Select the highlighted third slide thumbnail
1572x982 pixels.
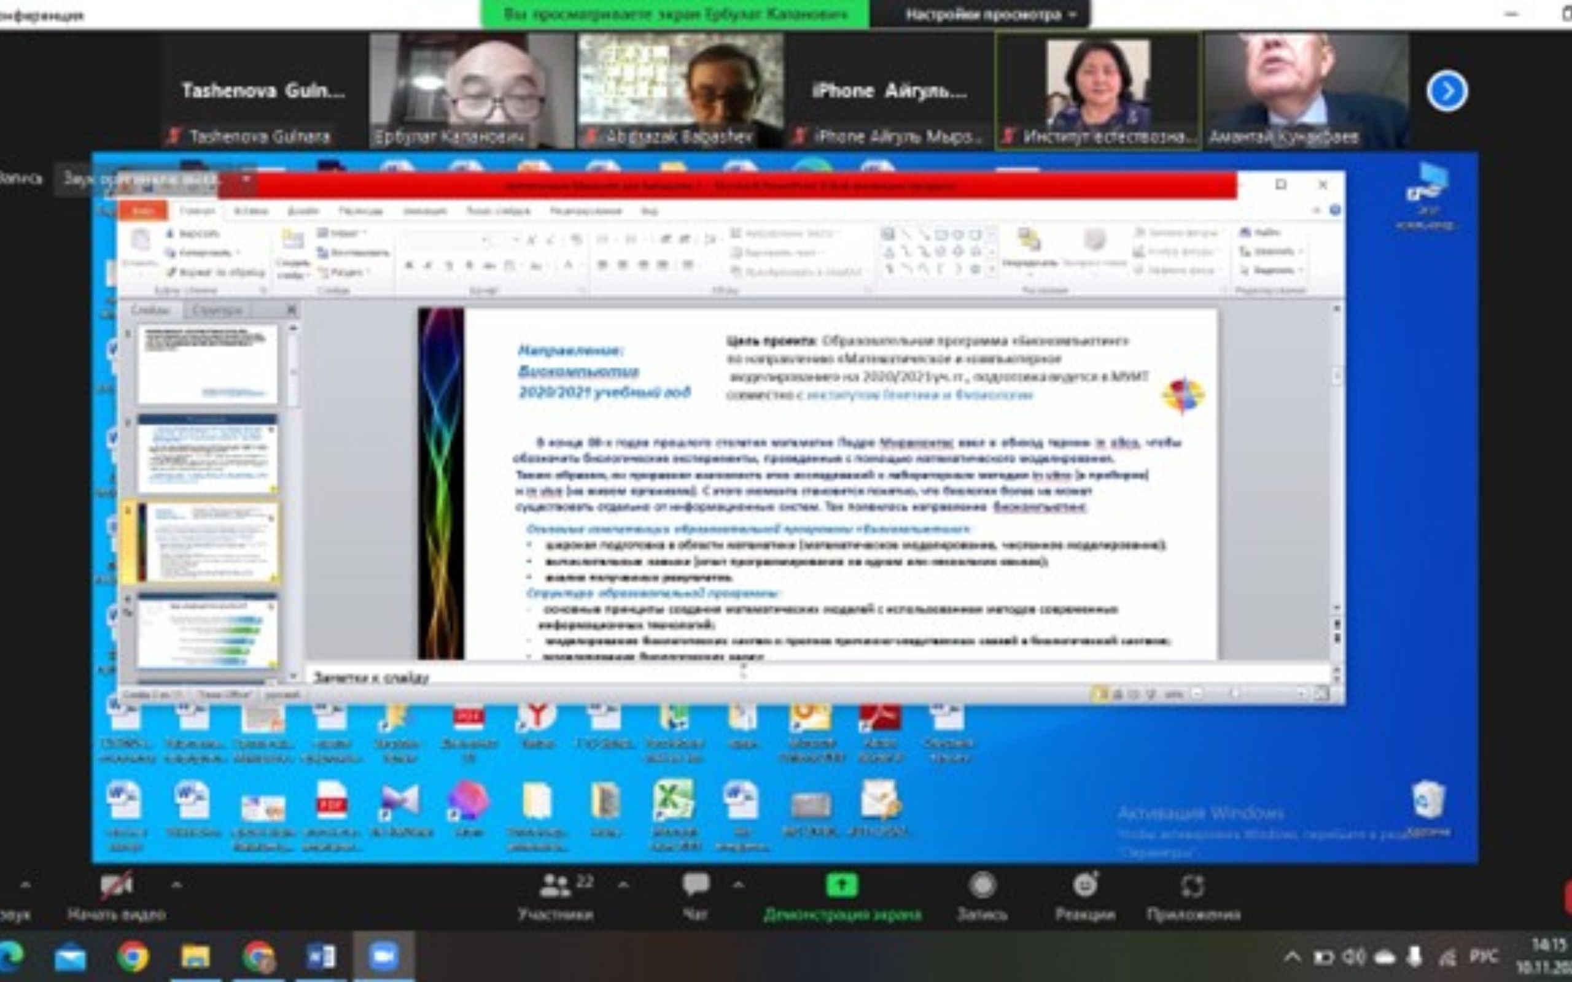coord(208,542)
